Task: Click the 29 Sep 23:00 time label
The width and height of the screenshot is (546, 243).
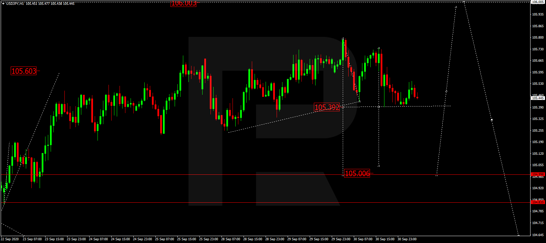Action: [x=341, y=239]
